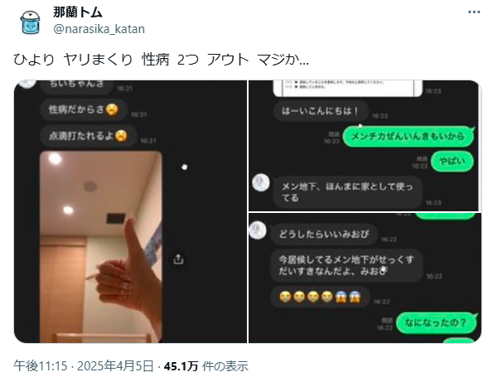493x377 pixels.
Task: Click the rice cooker profile avatar
Action: (30, 22)
